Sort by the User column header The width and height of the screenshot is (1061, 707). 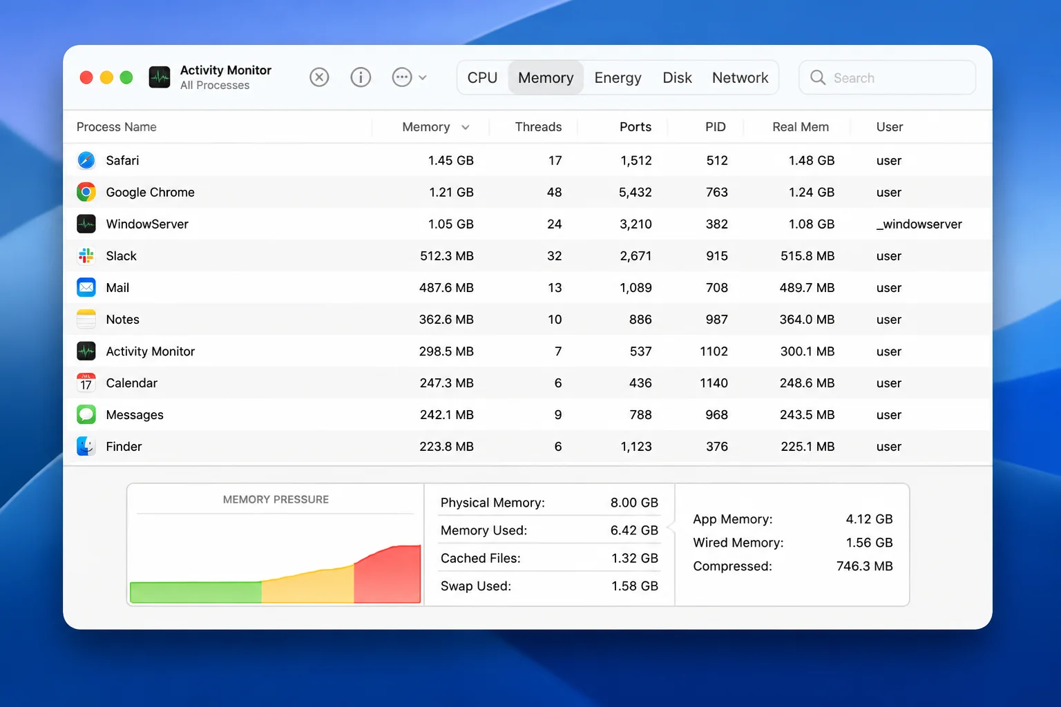890,127
